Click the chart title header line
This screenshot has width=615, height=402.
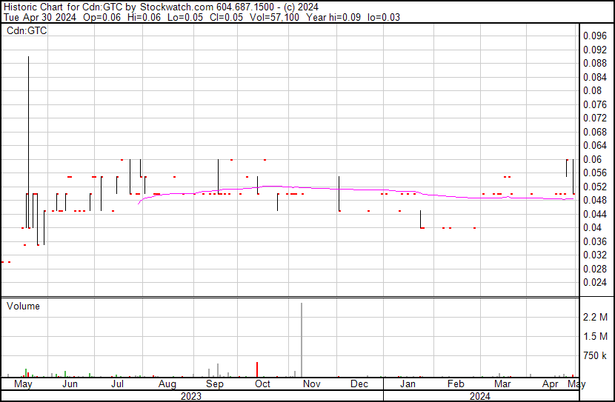click(161, 7)
